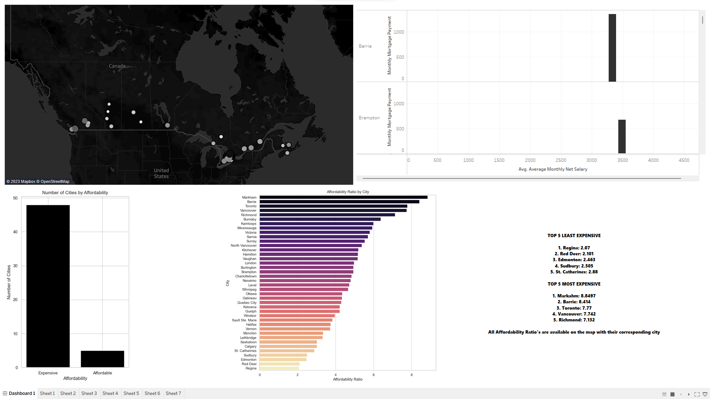Select the Barrie mortgage payment bar
The height and width of the screenshot is (399, 710).
(612, 48)
